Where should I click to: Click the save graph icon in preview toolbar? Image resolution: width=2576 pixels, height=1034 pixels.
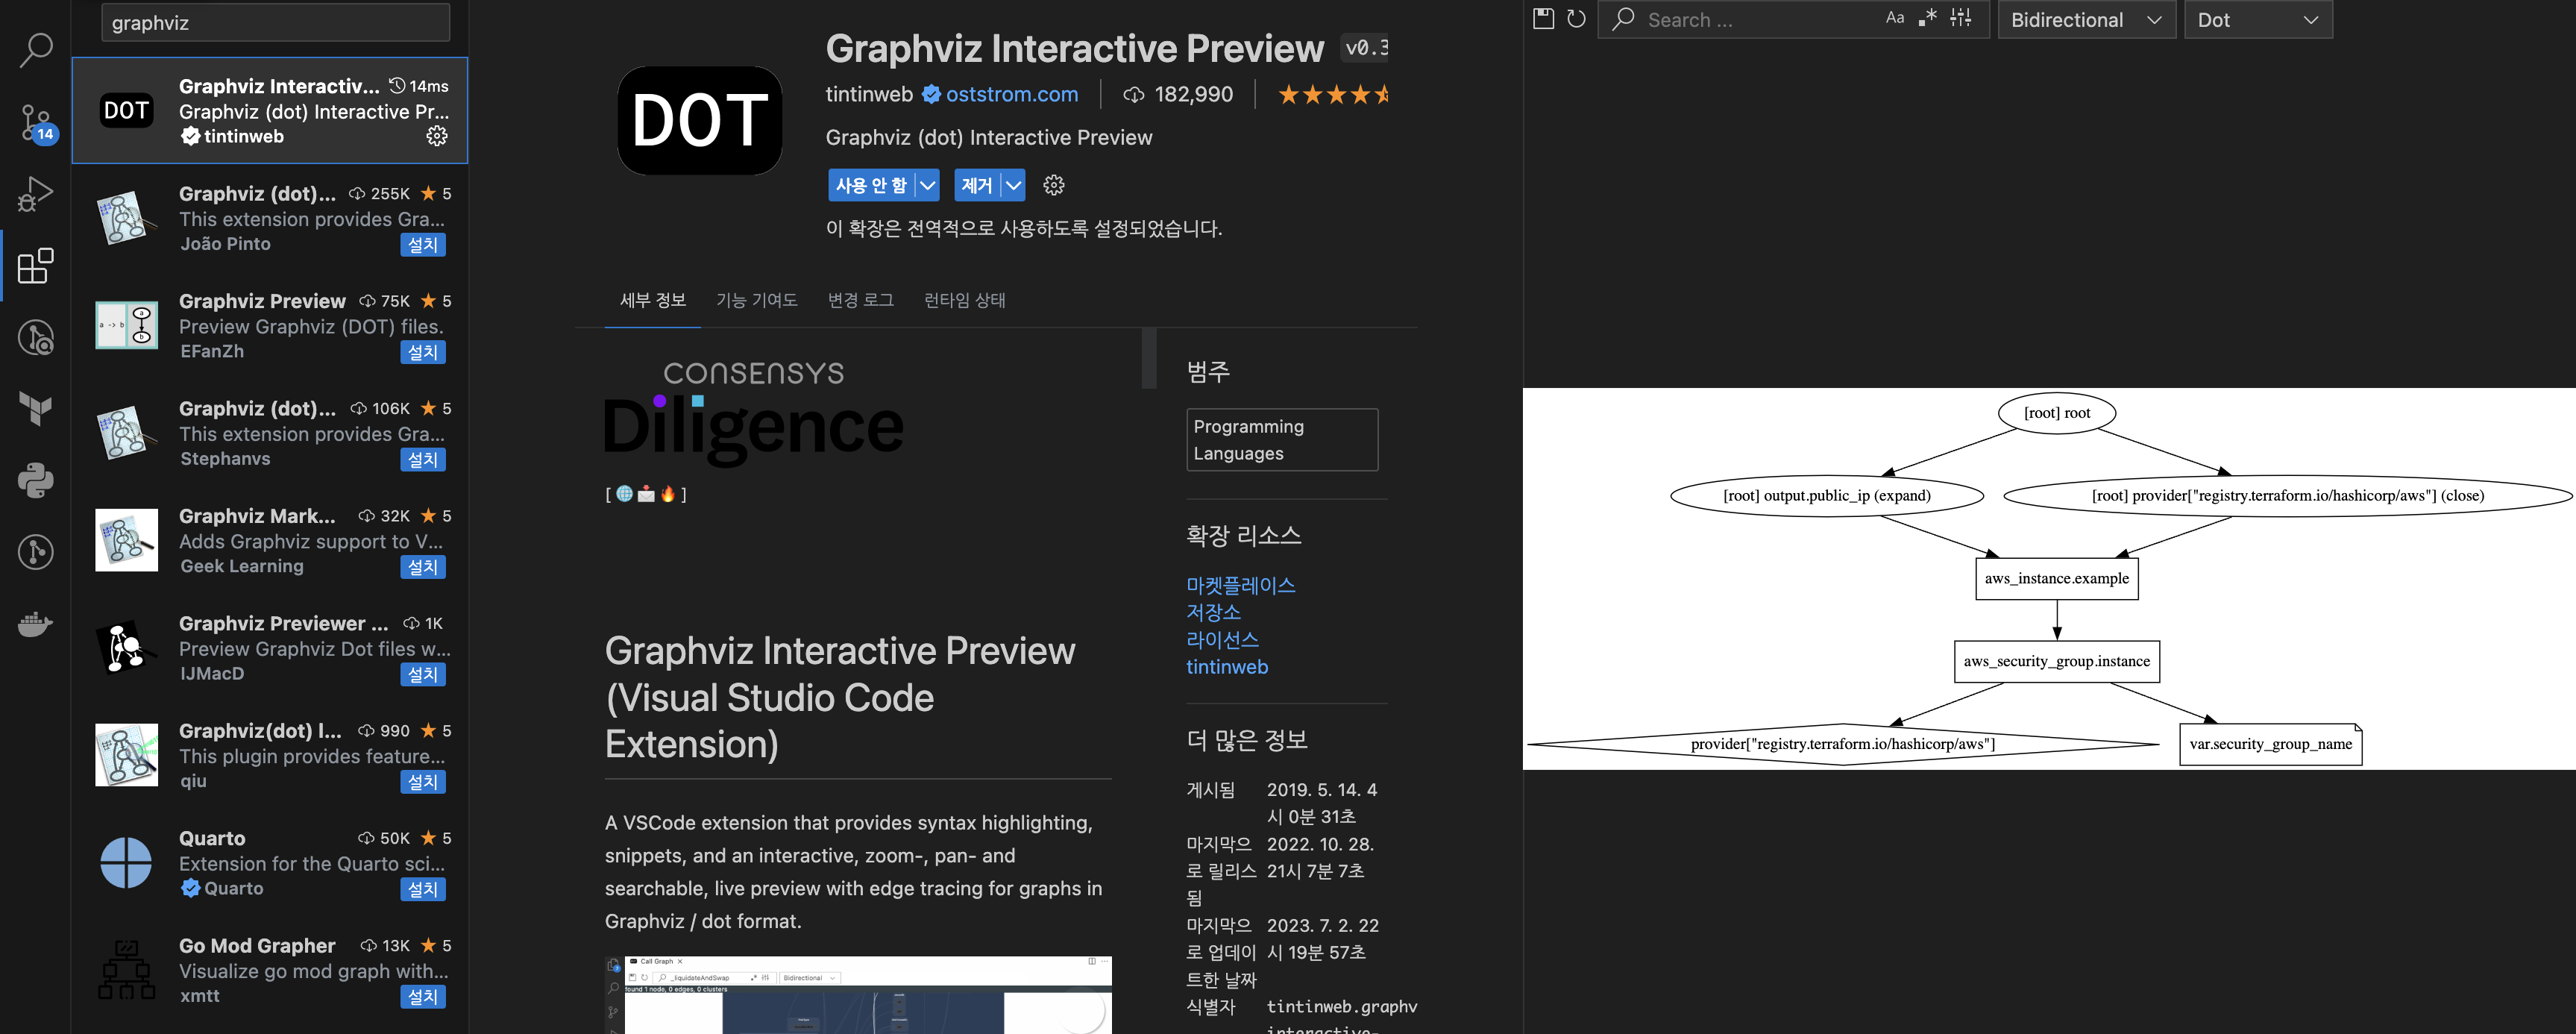[1543, 19]
